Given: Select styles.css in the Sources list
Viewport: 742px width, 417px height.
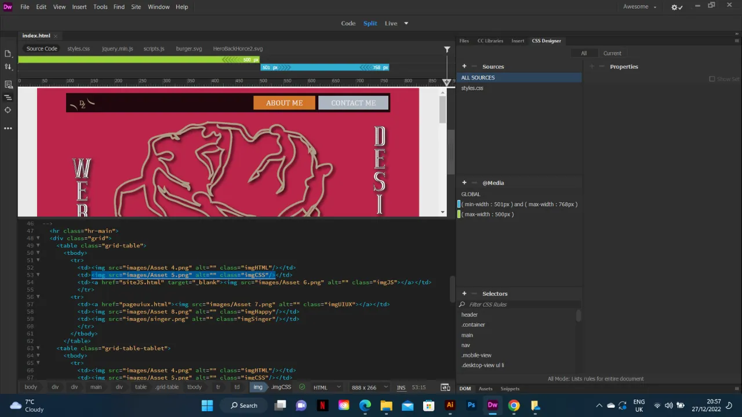Looking at the screenshot, I should coord(472,88).
